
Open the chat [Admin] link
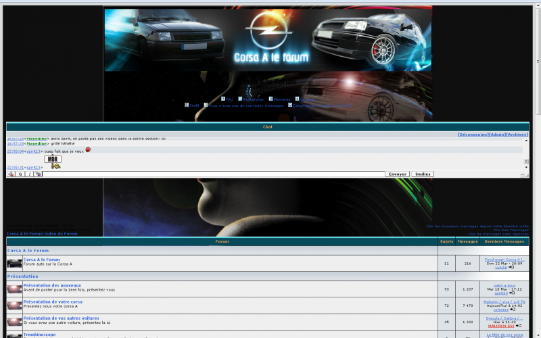point(497,135)
